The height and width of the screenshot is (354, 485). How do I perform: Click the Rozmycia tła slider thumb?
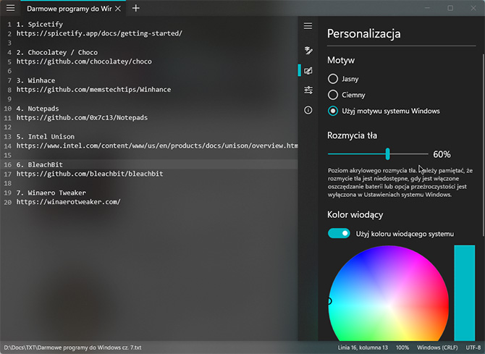point(387,153)
